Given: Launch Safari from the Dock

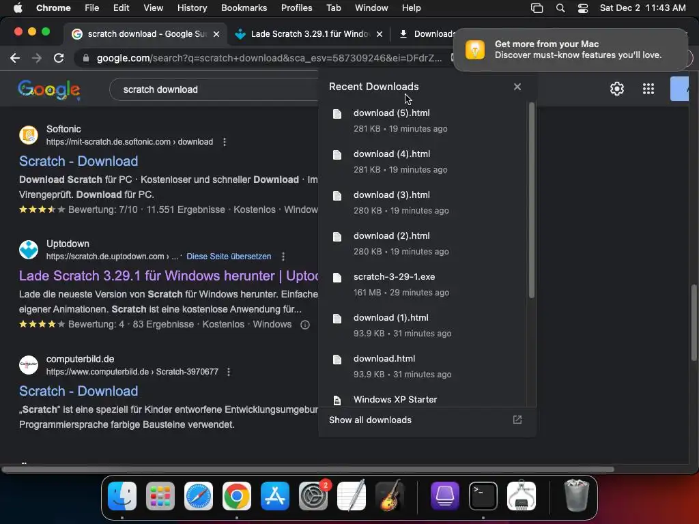Looking at the screenshot, I should pyautogui.click(x=199, y=496).
